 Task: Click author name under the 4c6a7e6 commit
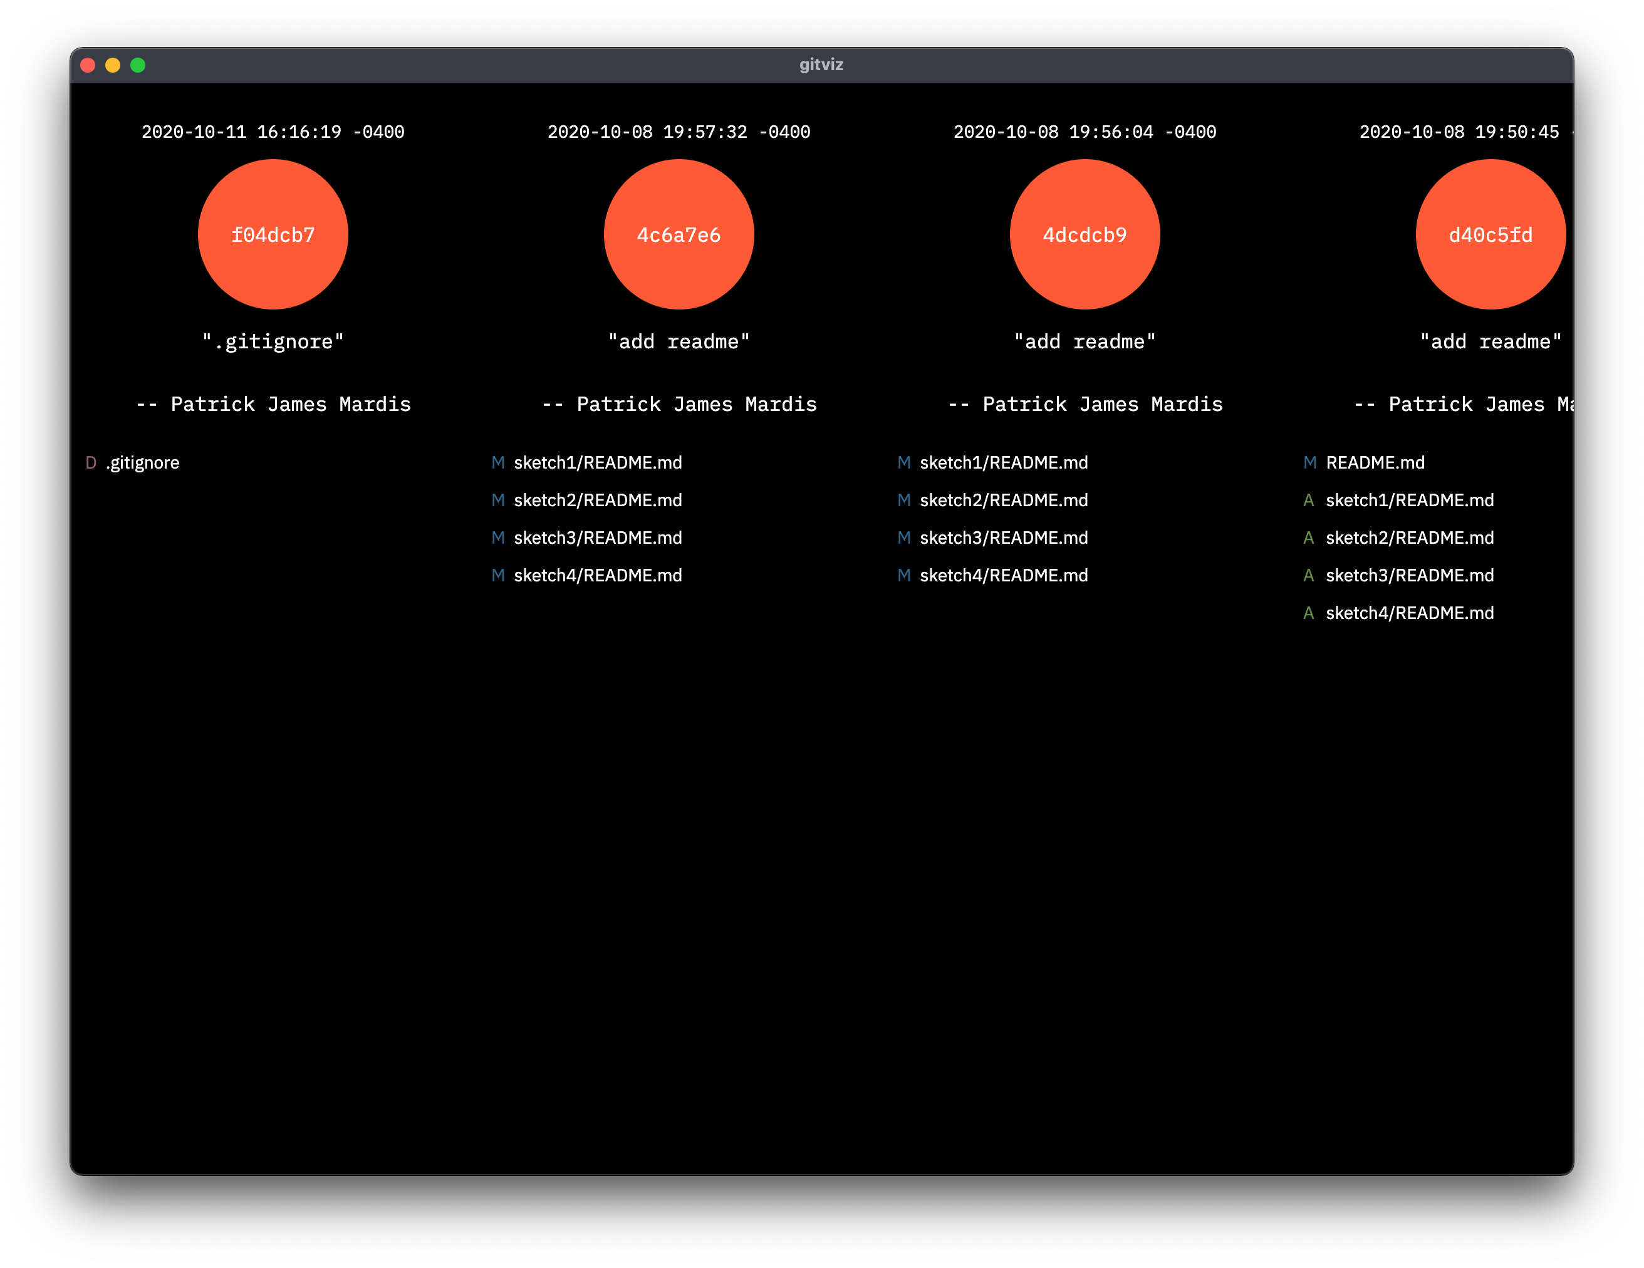(x=679, y=404)
